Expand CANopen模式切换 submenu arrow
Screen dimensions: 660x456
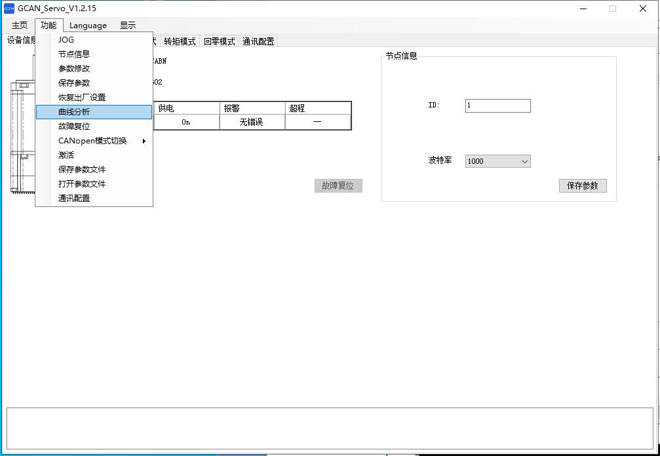(144, 141)
